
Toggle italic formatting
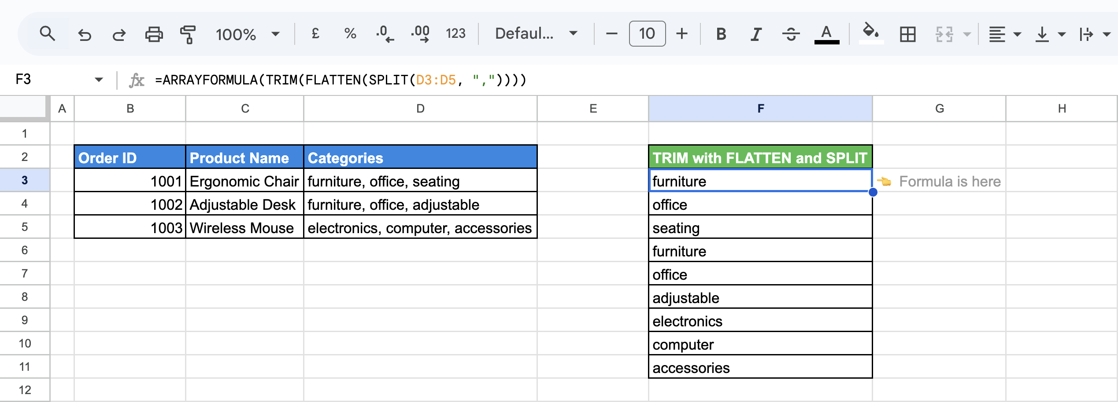[x=756, y=34]
